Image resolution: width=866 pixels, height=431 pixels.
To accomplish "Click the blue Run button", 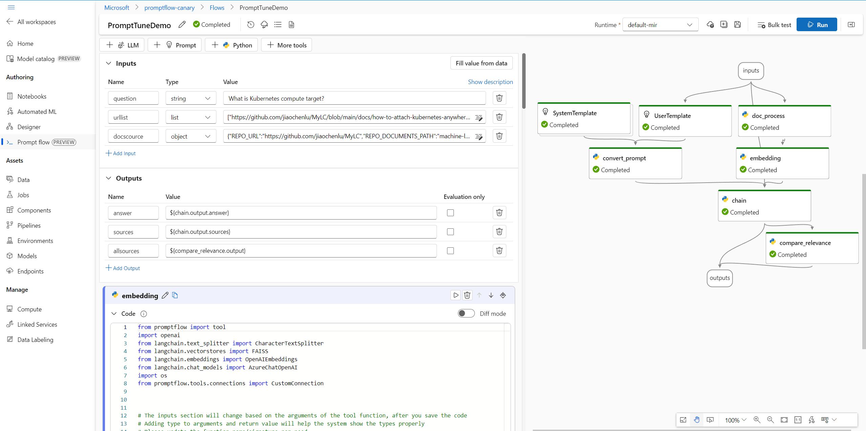I will [x=817, y=25].
